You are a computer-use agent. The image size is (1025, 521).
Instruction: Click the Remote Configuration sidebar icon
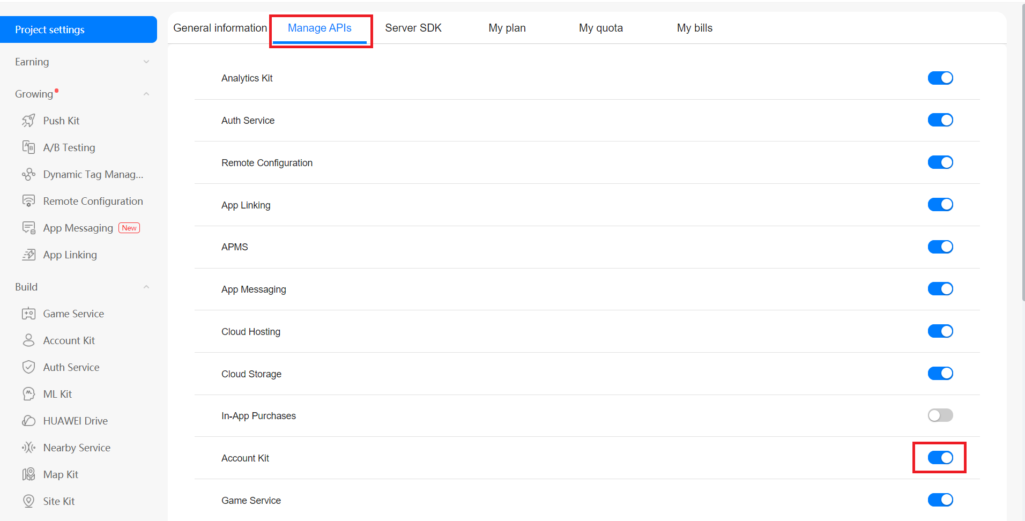(28, 201)
